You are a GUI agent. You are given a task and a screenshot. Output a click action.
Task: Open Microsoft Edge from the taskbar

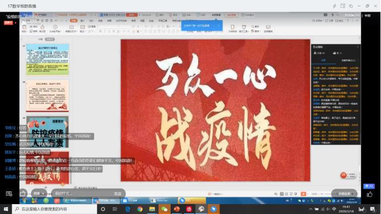[128, 209]
